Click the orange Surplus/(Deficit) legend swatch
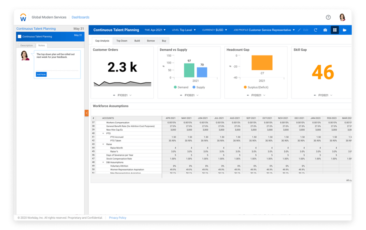This screenshot has width=366, height=230. click(245, 87)
